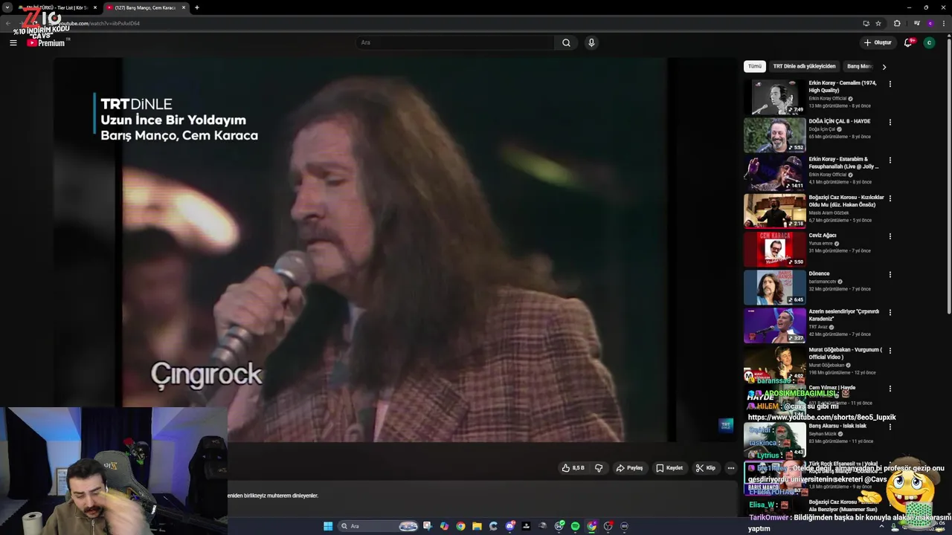
Task: Click the Paylaş share button
Action: pyautogui.click(x=629, y=468)
